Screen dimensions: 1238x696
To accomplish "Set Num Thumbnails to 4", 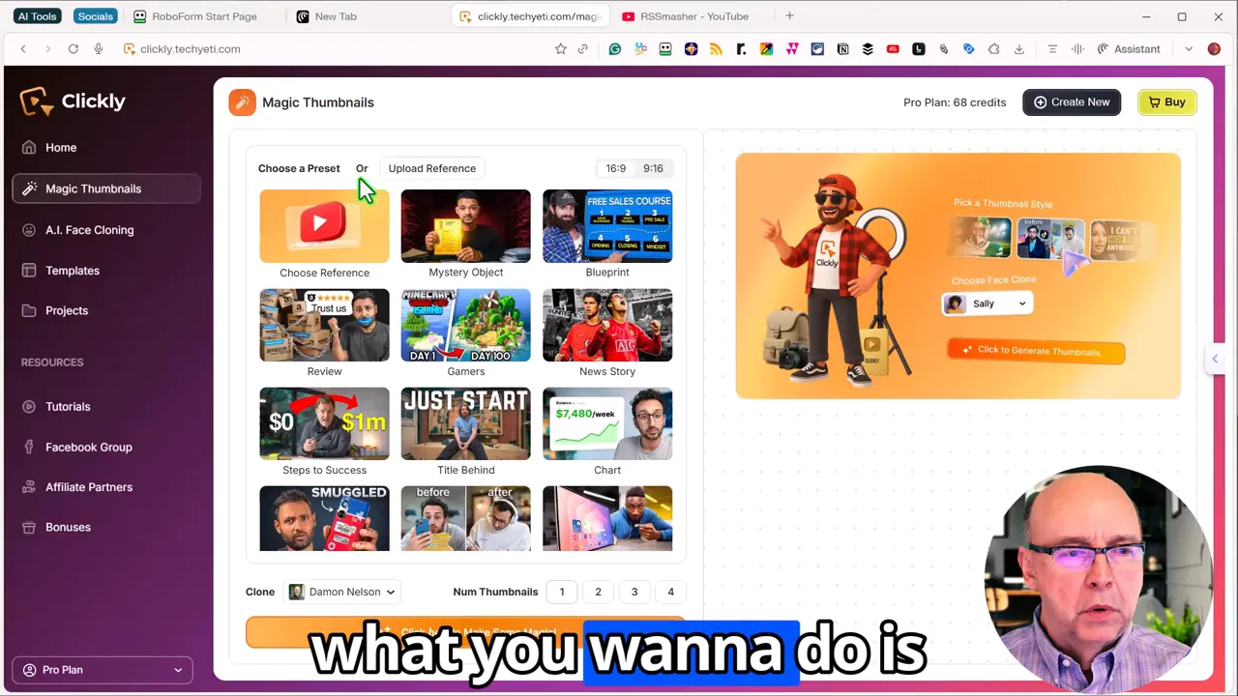I will [x=670, y=592].
